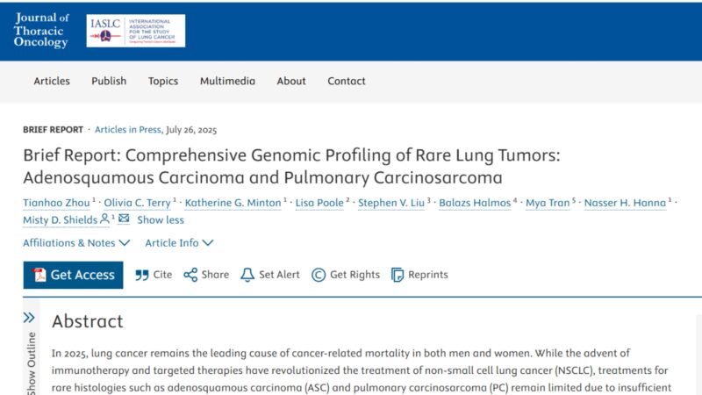Collapse author list with Show less
The image size is (702, 395).
click(x=161, y=220)
